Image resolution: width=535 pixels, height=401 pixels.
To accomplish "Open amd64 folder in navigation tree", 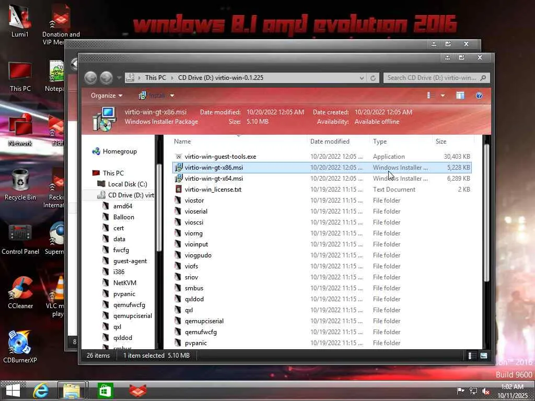I will pos(118,206).
